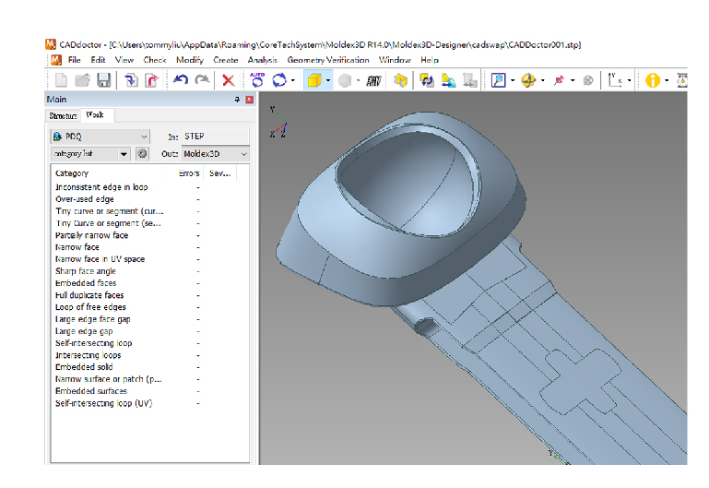Click the import file arrow icon

(x=131, y=80)
